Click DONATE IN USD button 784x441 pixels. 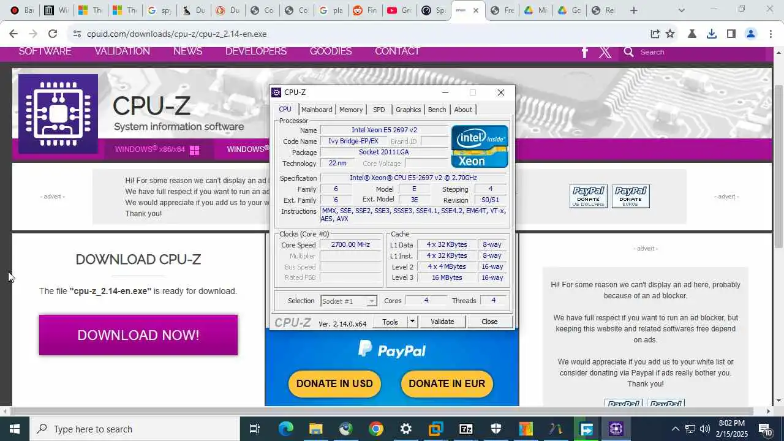coord(334,384)
